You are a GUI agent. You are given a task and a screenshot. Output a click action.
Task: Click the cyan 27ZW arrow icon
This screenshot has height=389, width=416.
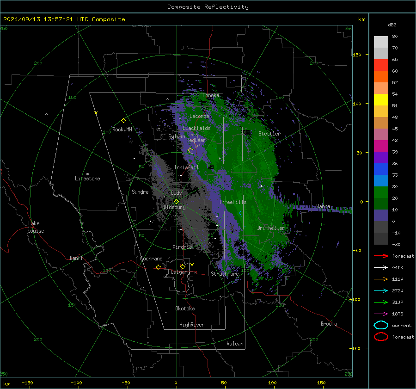click(381, 290)
